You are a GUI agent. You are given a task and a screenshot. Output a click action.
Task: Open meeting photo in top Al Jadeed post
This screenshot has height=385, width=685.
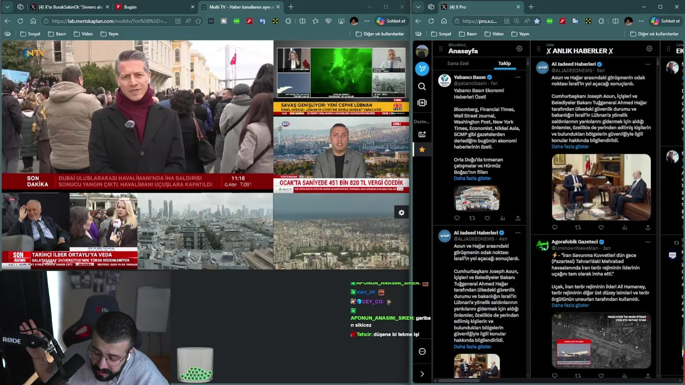tap(601, 187)
